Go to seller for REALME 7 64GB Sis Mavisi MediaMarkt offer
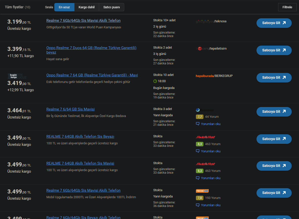The image size is (299, 219). point(274,166)
